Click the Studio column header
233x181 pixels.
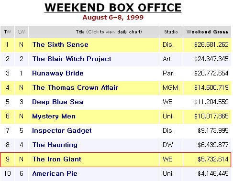171,32
